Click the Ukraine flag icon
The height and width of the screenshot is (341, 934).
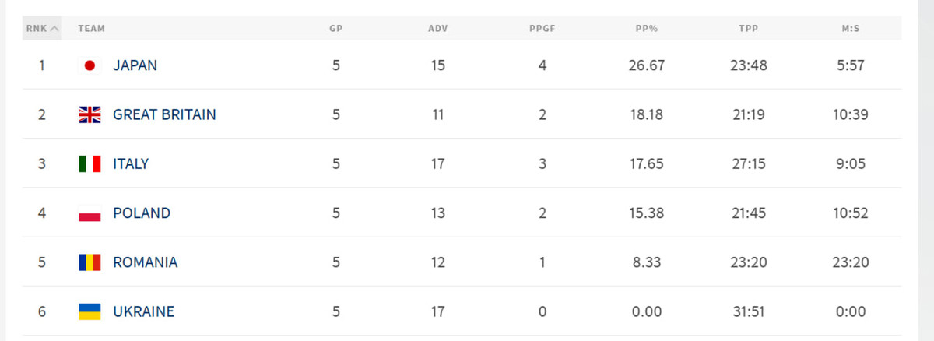pos(90,312)
